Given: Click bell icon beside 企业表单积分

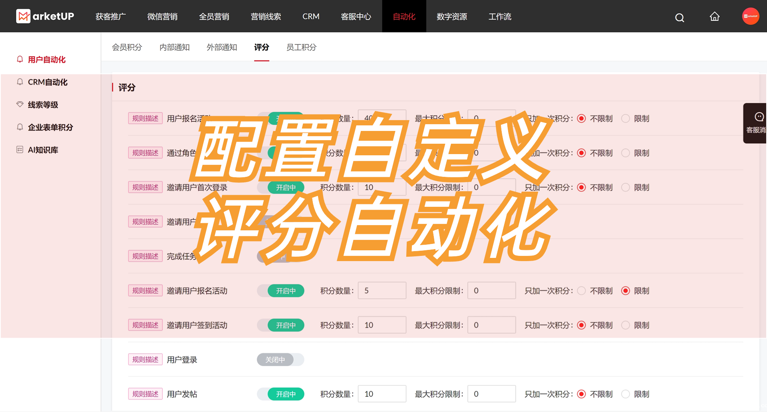Looking at the screenshot, I should tap(20, 127).
